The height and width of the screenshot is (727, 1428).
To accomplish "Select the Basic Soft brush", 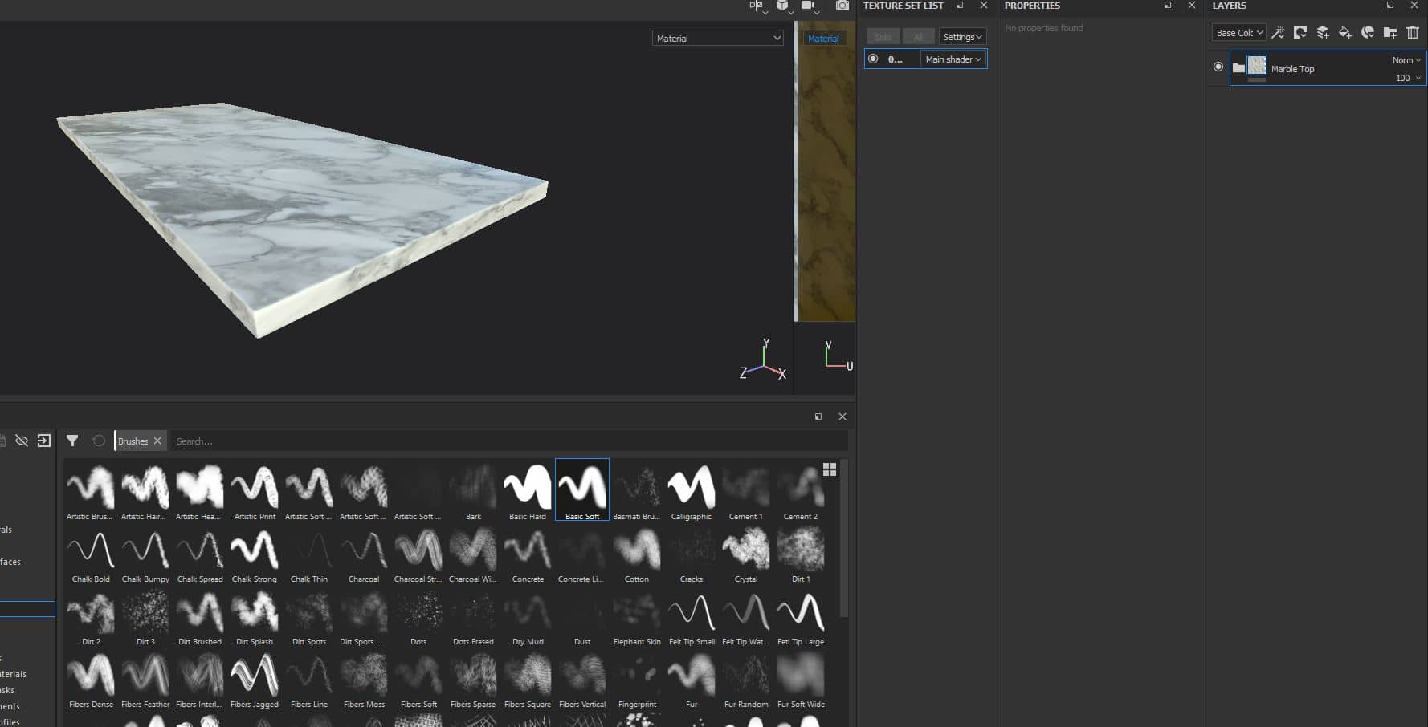I will point(582,490).
